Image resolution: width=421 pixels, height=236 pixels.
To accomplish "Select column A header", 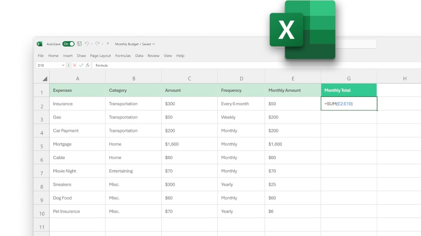I will pos(78,78).
